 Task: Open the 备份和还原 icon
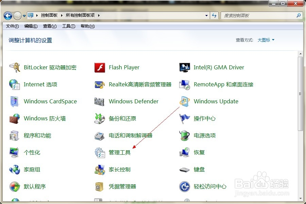(x=100, y=119)
